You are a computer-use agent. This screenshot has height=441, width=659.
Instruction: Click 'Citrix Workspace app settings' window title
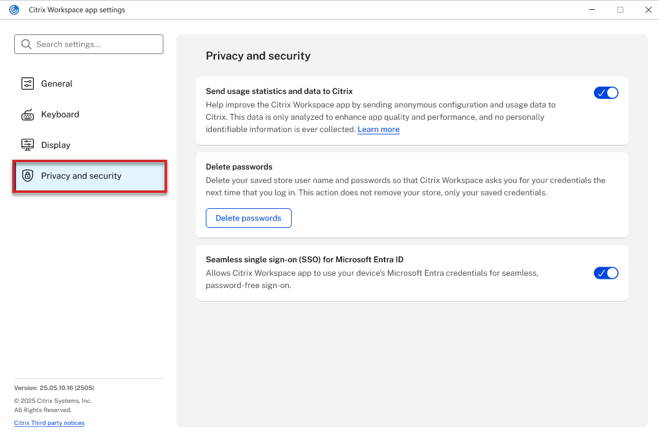pos(77,10)
